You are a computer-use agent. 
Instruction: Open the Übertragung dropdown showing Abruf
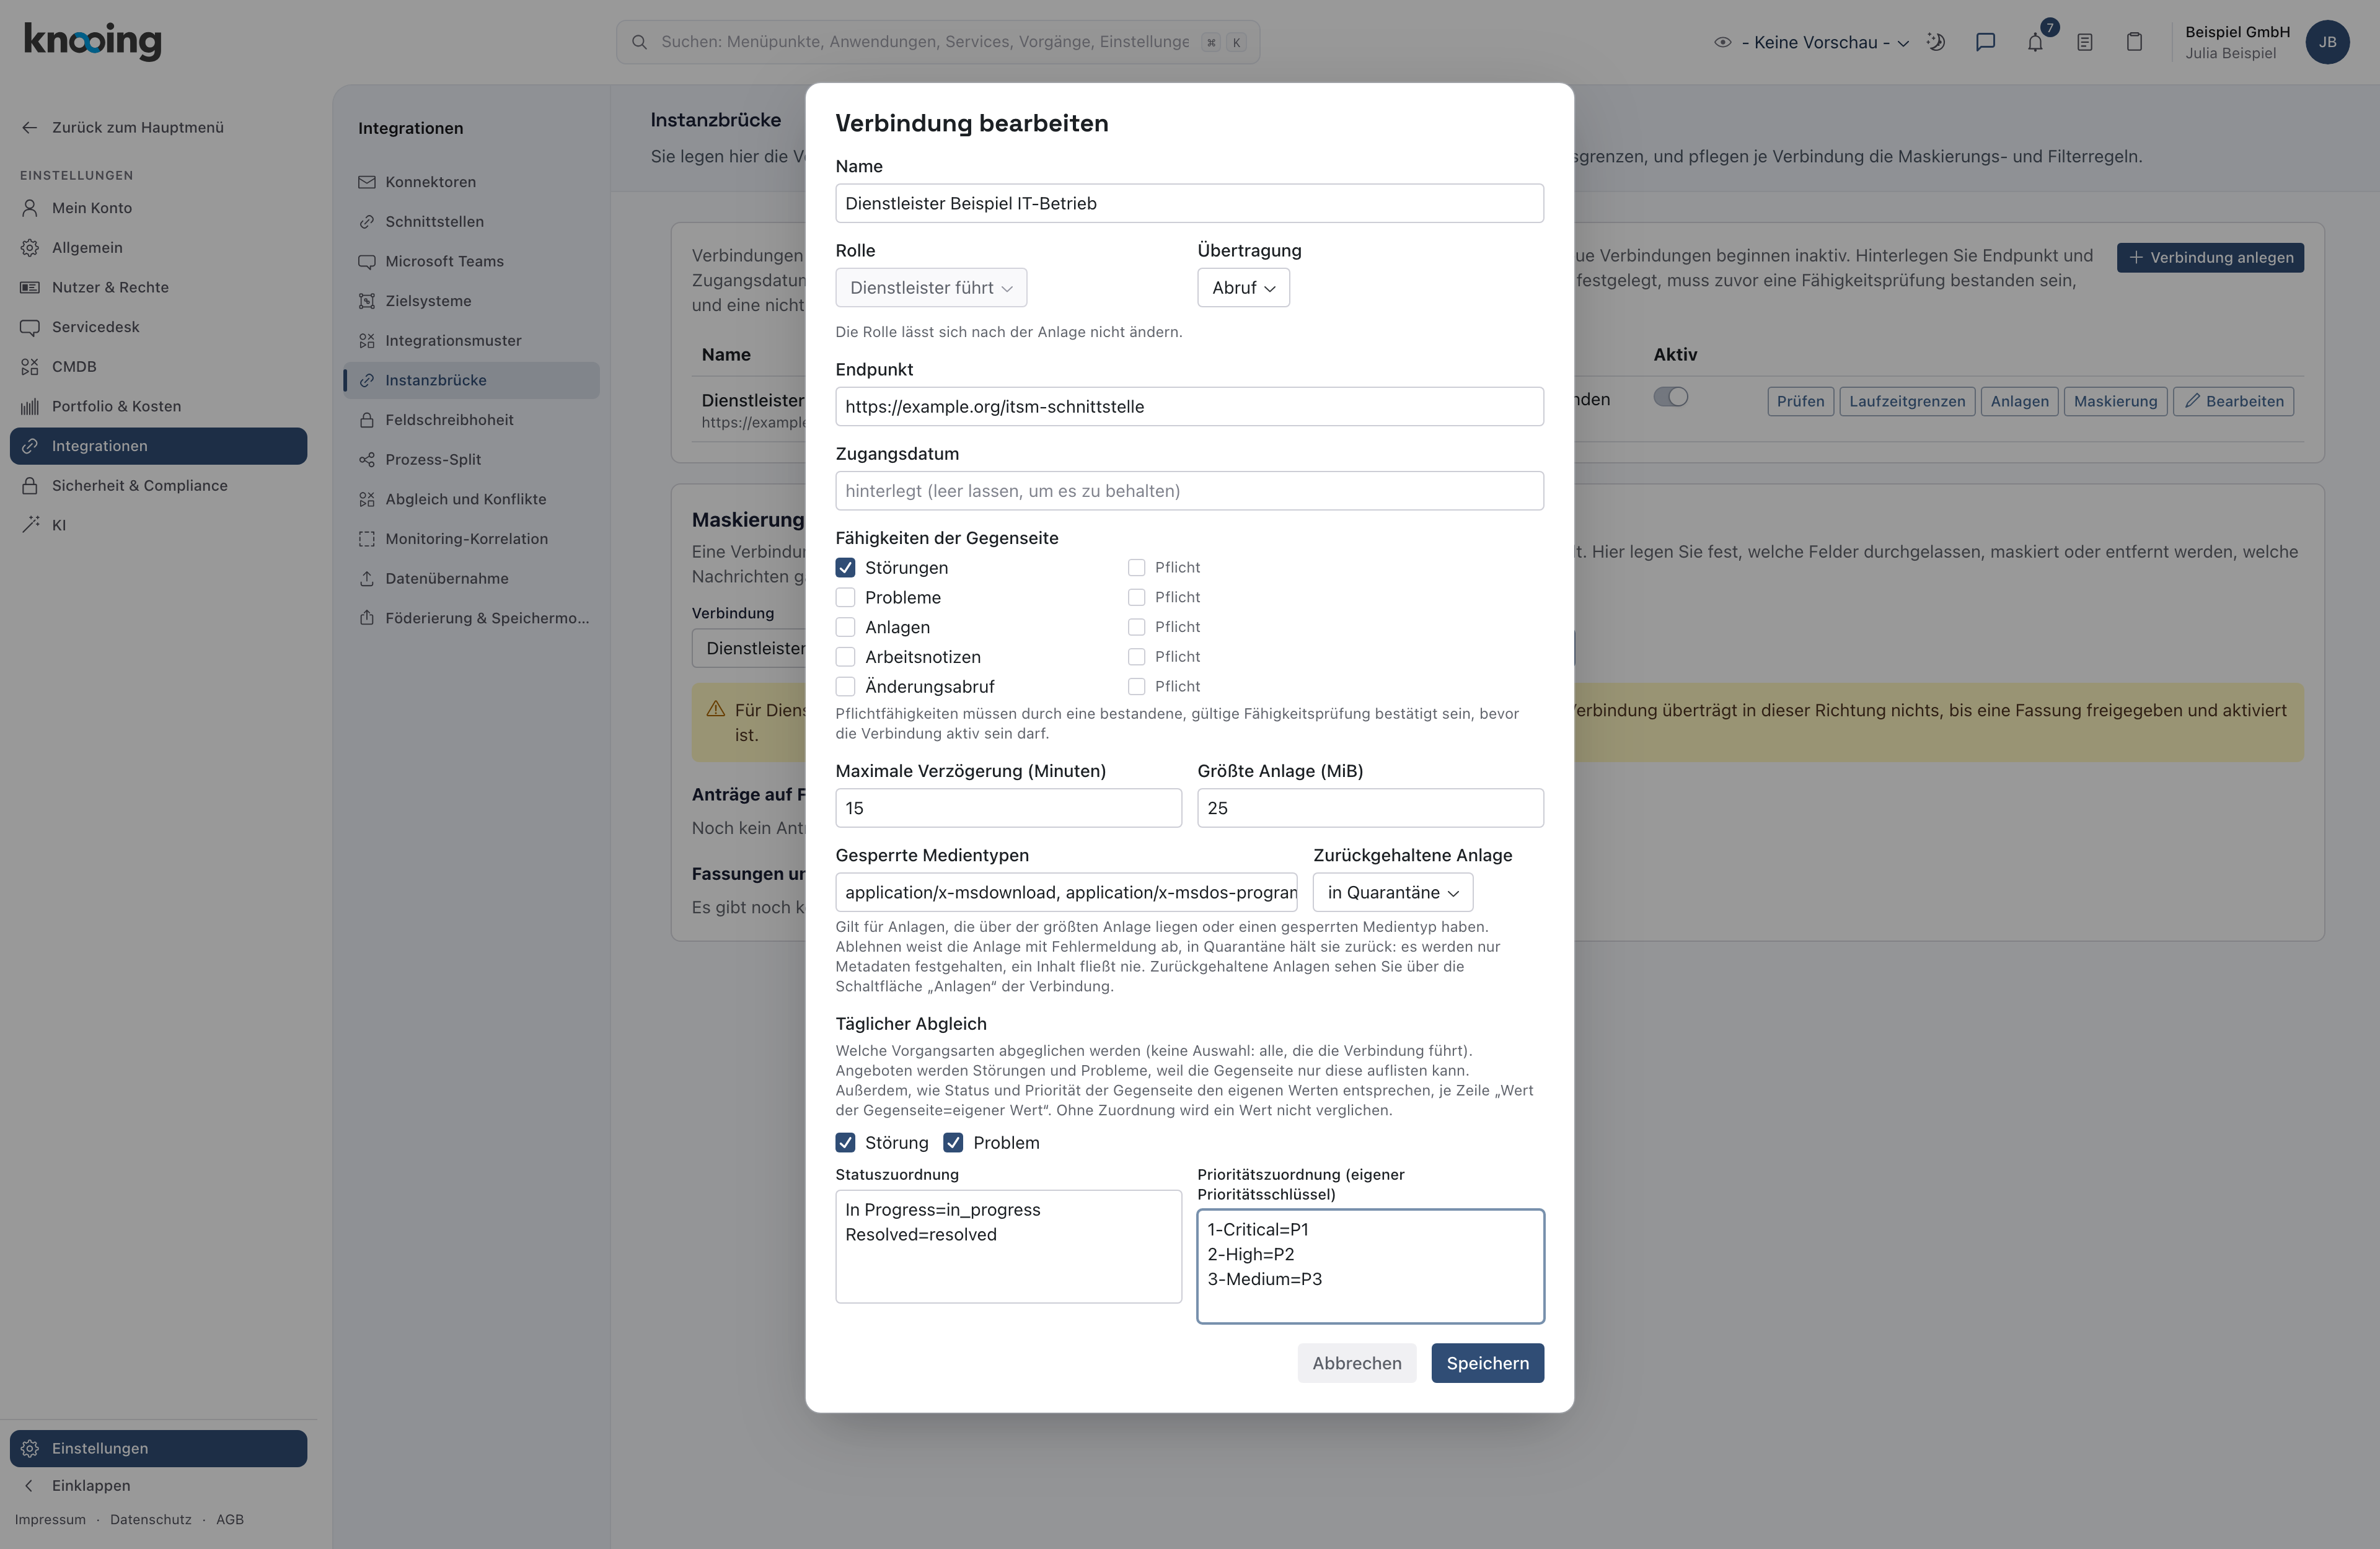tap(1243, 288)
